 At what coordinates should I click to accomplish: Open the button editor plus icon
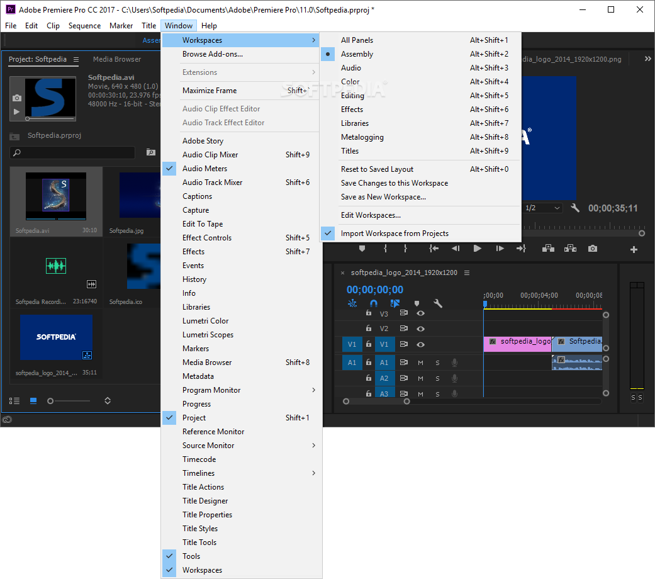pyautogui.click(x=634, y=249)
